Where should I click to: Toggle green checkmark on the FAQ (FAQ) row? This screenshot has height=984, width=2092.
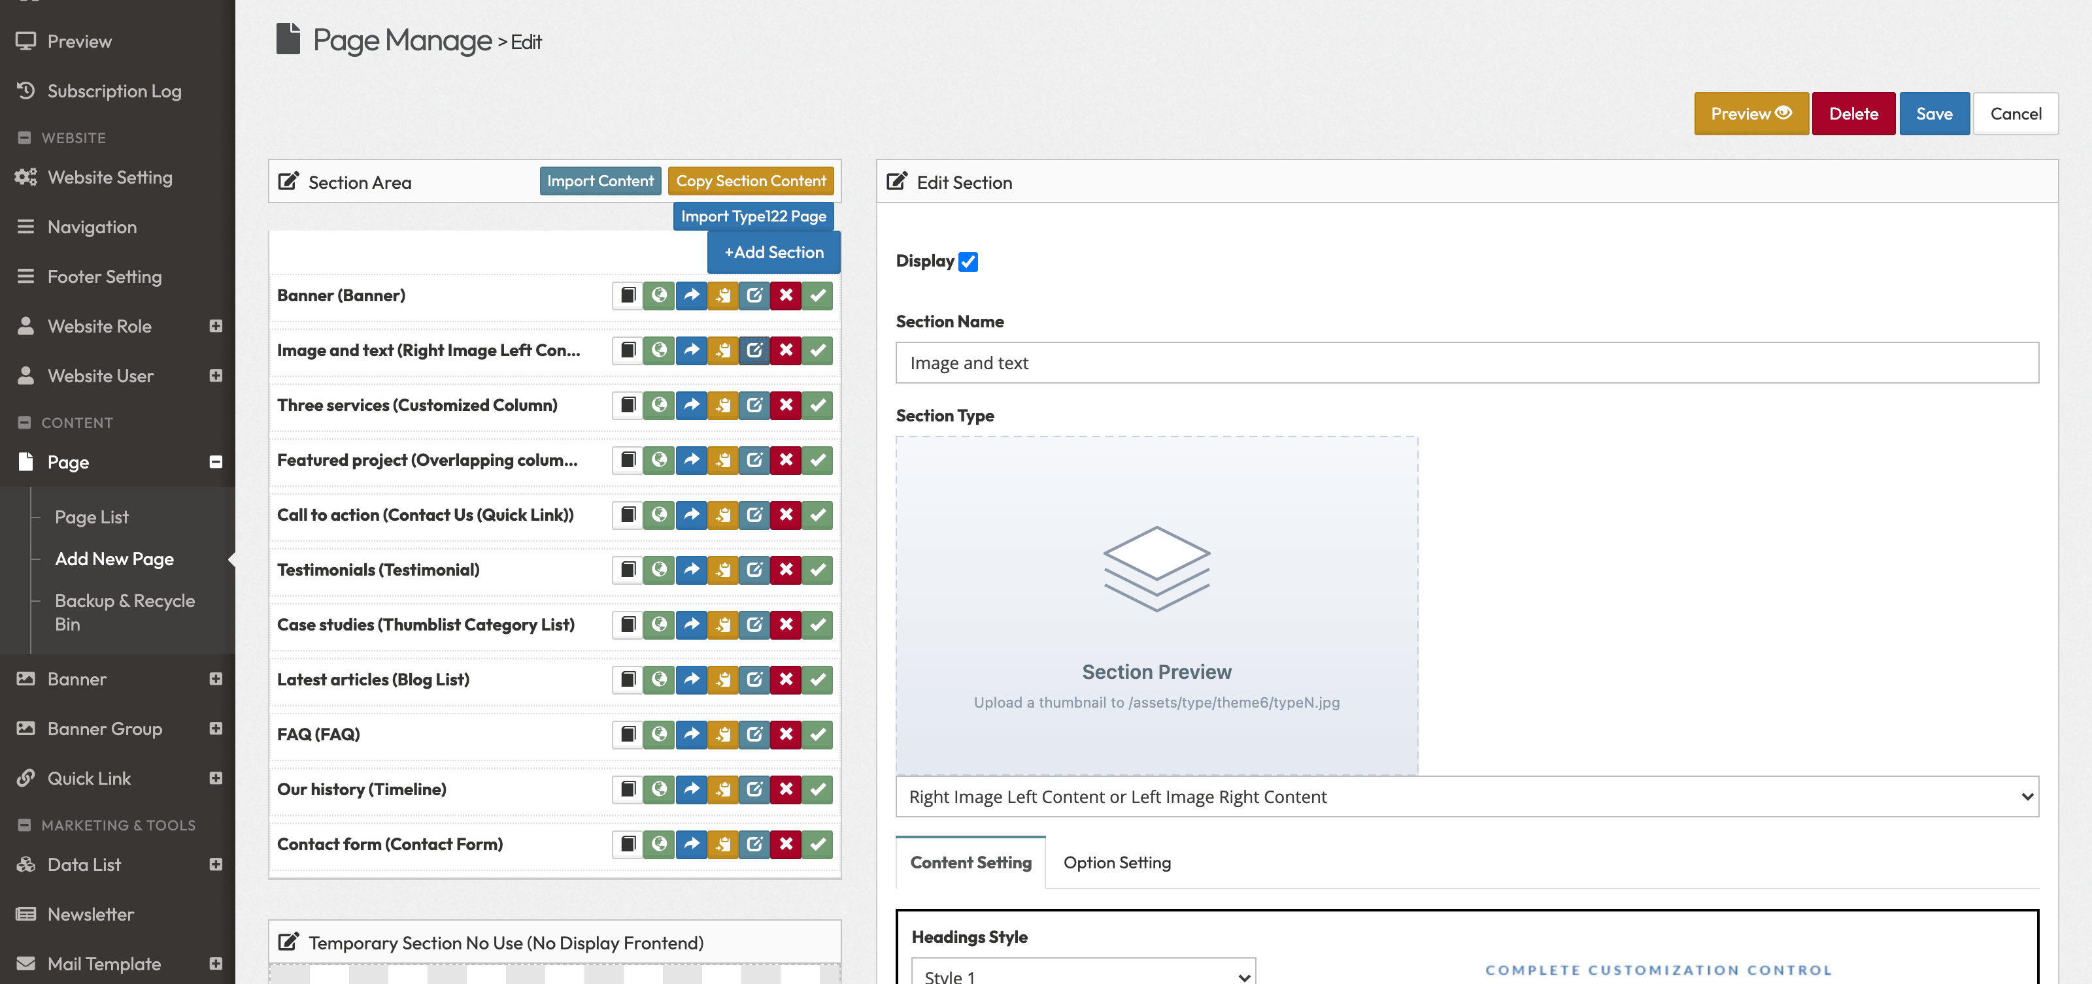click(x=818, y=735)
